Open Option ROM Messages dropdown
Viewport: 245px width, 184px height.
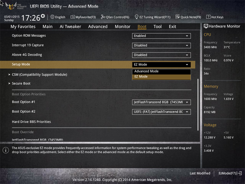point(162,36)
